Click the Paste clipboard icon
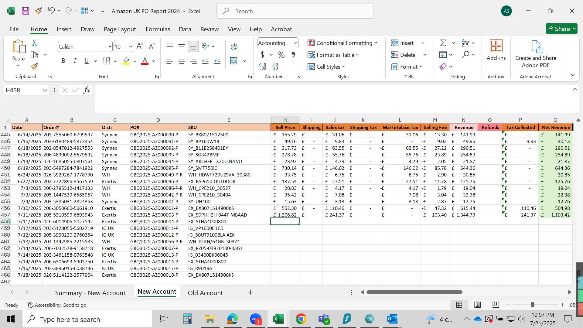 [19, 46]
